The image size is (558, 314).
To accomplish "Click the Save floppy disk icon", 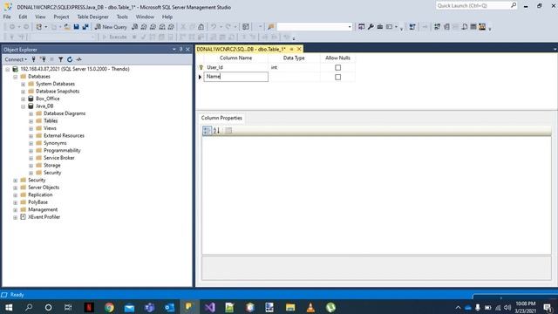I will (76, 27).
